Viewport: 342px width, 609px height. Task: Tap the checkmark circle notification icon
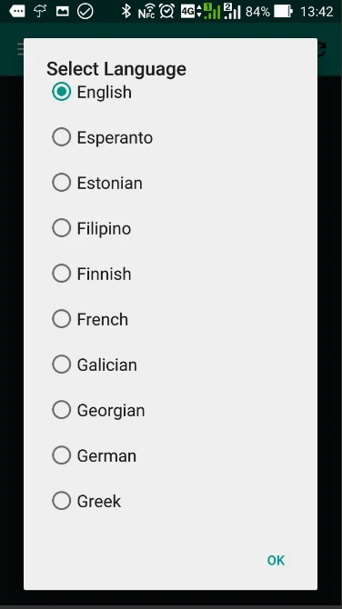click(85, 11)
